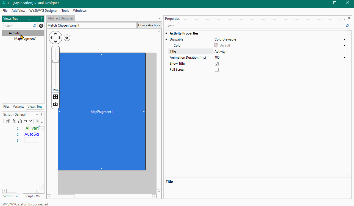
Task: Click the designer vertical scrollbar thumb
Action: pos(159,64)
